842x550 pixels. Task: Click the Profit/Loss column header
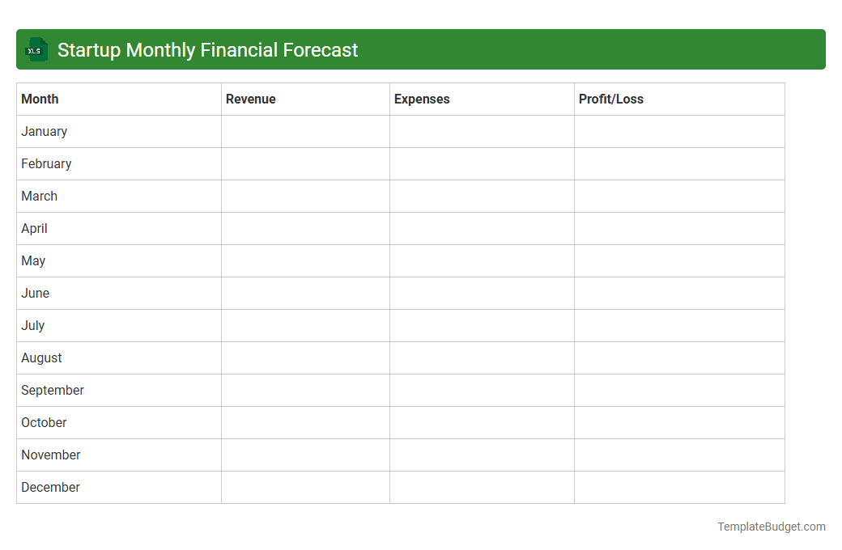pos(611,99)
